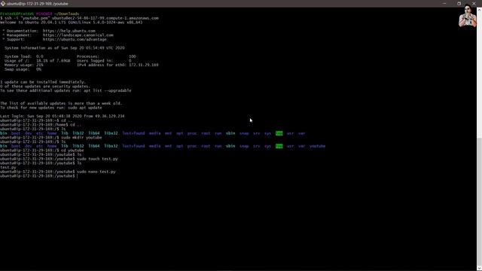
Task: Click the 'Last login' line
Action: [x=63, y=116]
